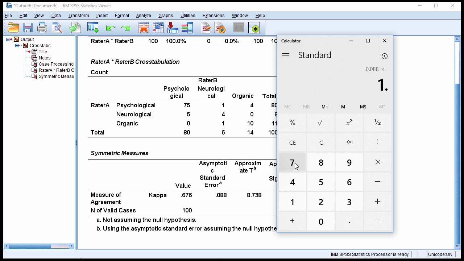The height and width of the screenshot is (261, 464).
Task: Save the SPSS output document
Action: tap(28, 28)
